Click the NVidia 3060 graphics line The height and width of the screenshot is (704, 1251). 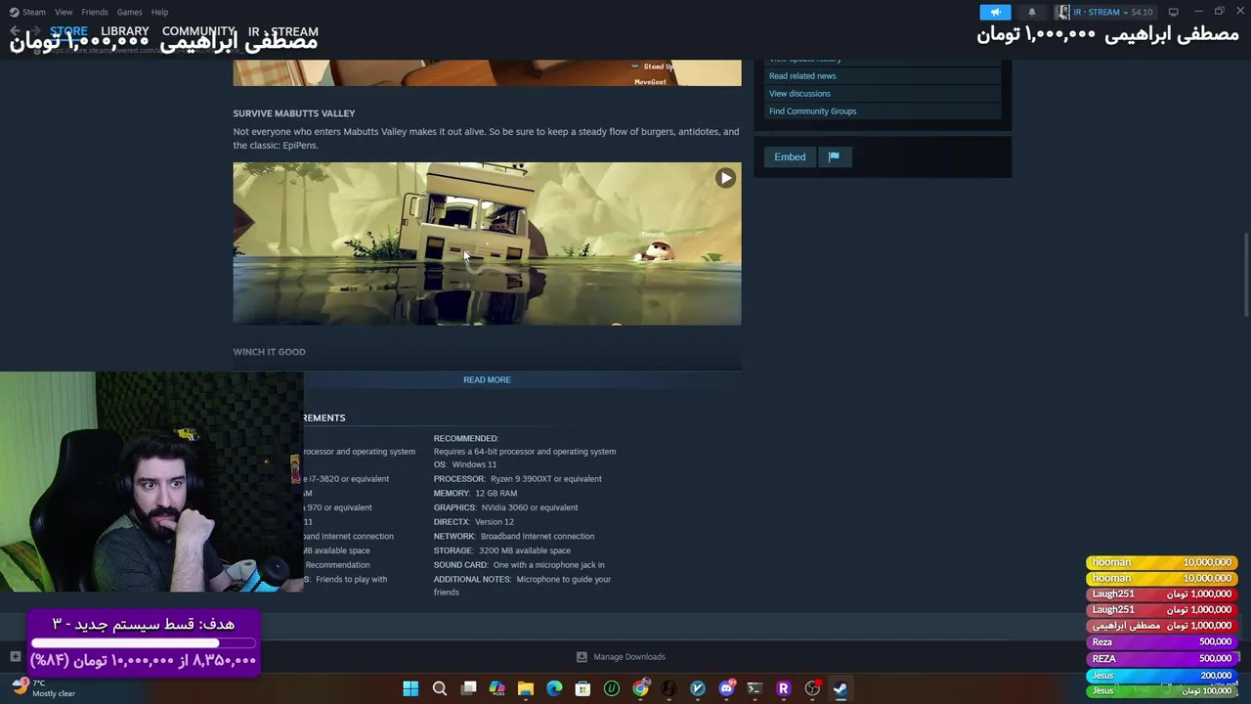click(x=505, y=507)
